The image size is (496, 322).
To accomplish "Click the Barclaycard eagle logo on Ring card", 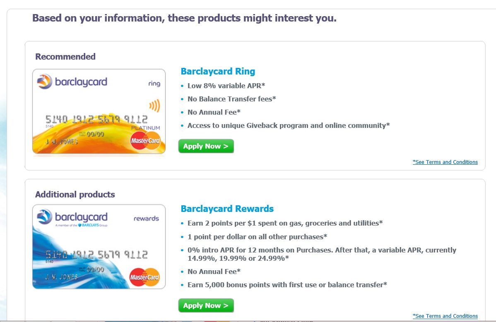I will (44, 82).
